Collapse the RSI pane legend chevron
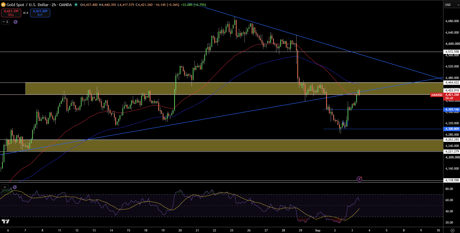Viewport: 460px width, 233px height. coord(5,187)
